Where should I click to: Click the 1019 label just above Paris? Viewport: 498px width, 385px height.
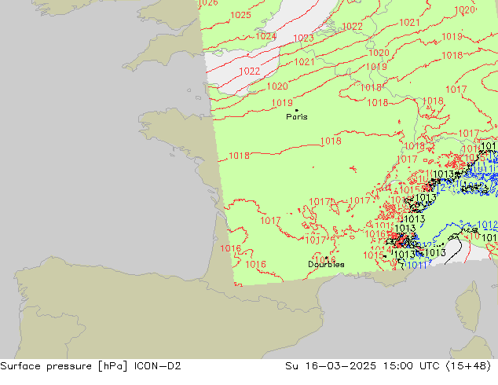[282, 103]
